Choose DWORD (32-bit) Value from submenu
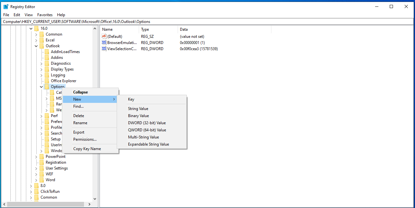The width and height of the screenshot is (415, 208). pyautogui.click(x=147, y=123)
